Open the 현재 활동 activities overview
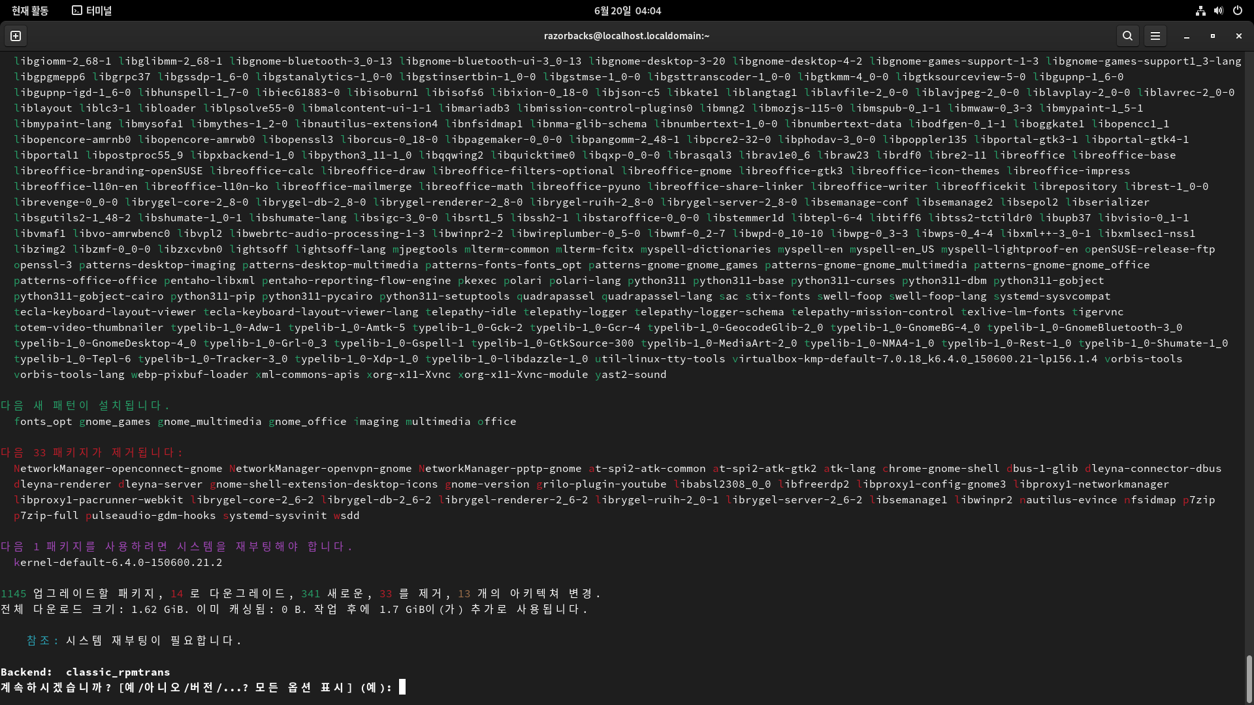 [x=30, y=10]
